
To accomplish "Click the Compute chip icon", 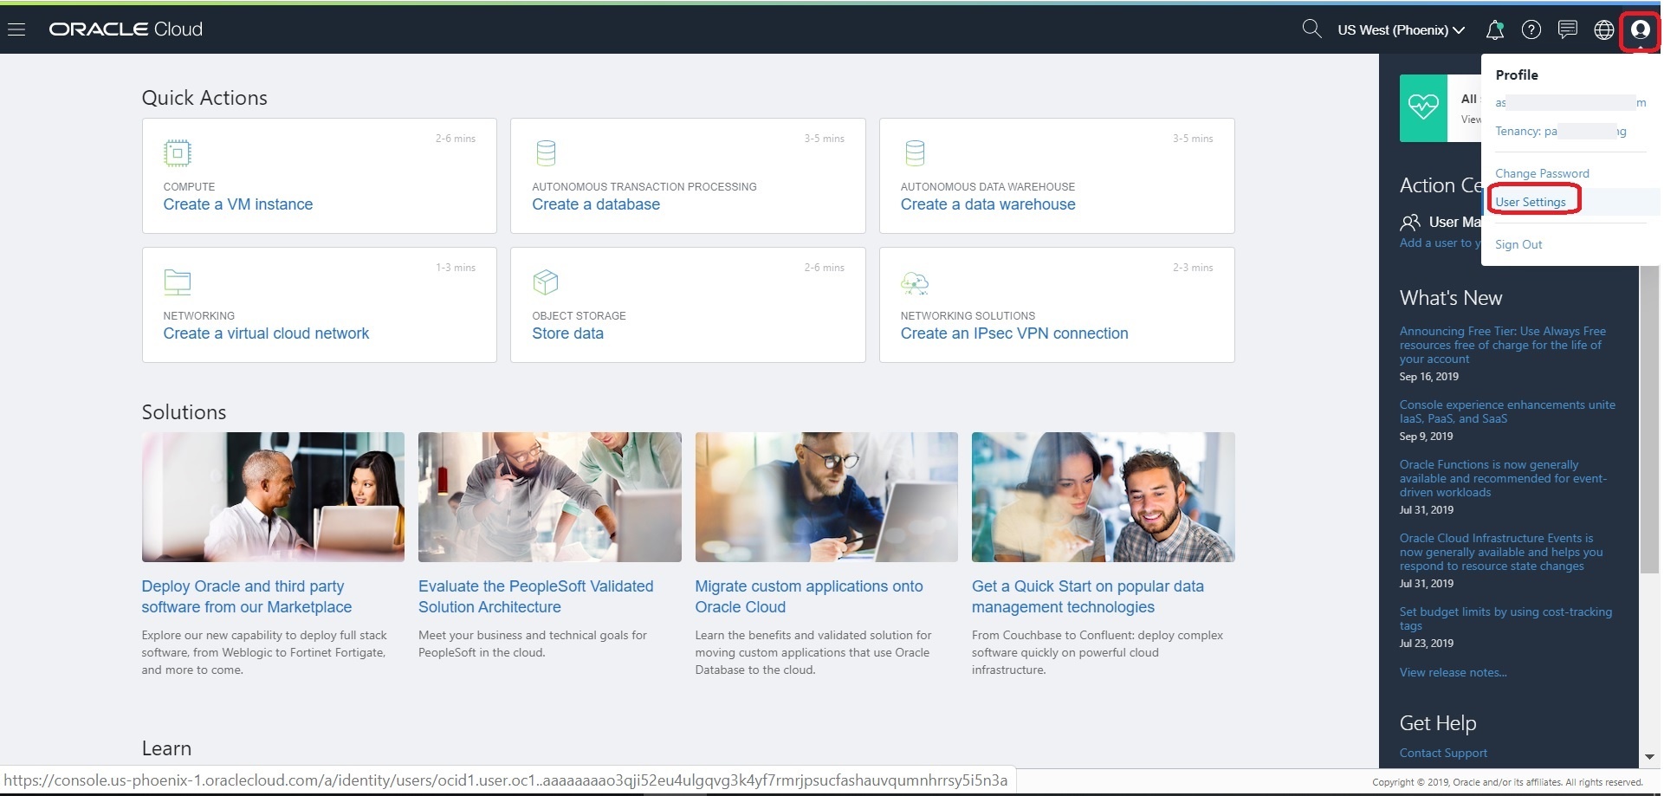I will (178, 153).
